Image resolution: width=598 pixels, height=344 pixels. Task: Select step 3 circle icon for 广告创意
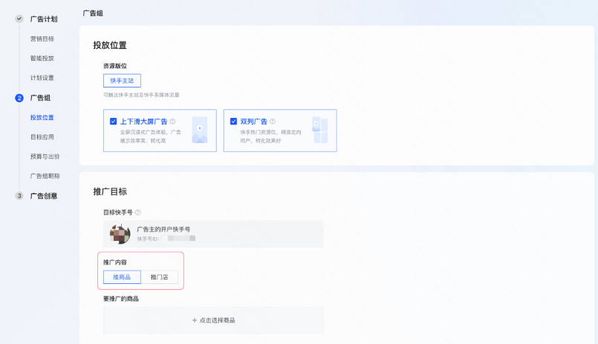pos(19,196)
